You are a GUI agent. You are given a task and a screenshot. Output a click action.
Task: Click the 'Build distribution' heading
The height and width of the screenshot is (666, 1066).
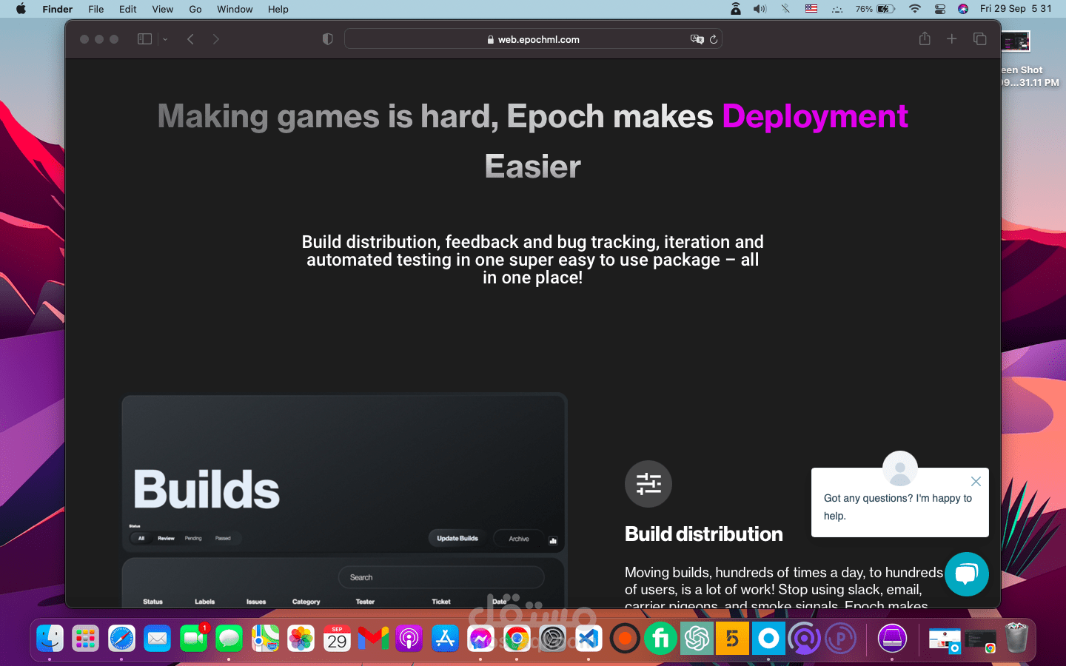pyautogui.click(x=704, y=534)
